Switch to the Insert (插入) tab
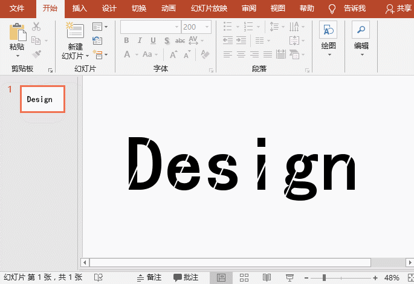Image resolution: width=414 pixels, height=284 pixels. click(80, 8)
